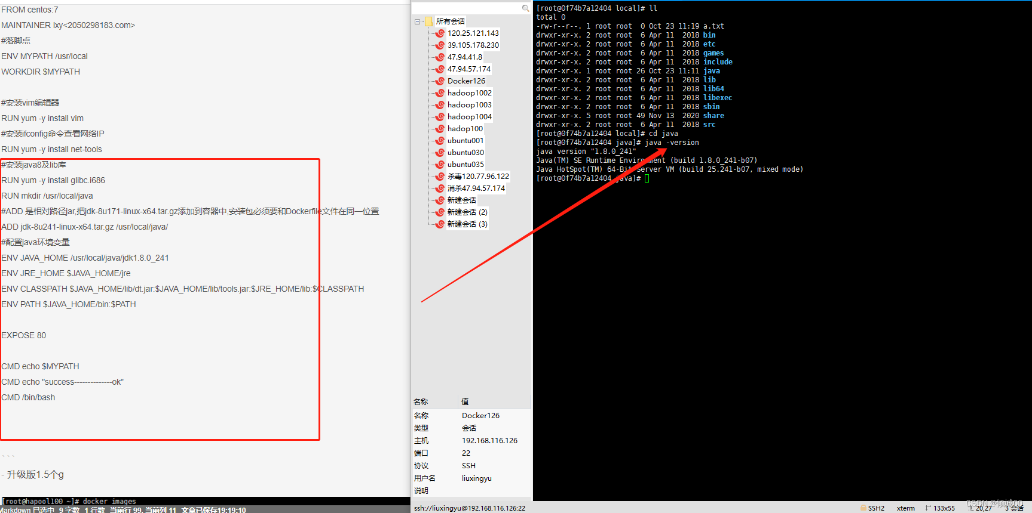Select the 39.105.178.230 session
This screenshot has height=513, width=1032.
473,45
